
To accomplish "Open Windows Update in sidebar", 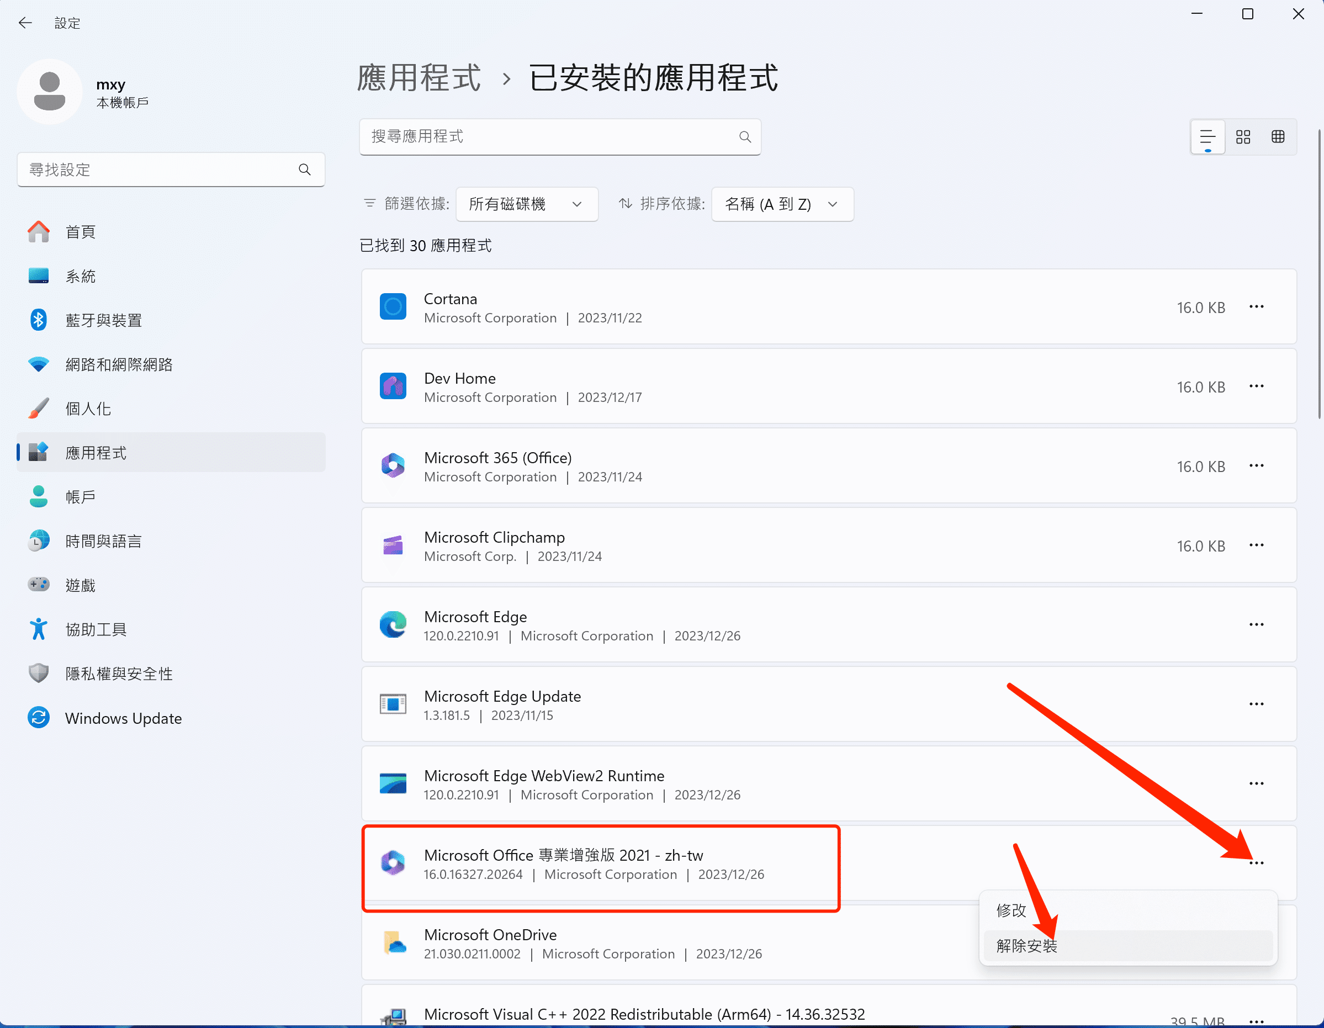I will click(x=123, y=718).
